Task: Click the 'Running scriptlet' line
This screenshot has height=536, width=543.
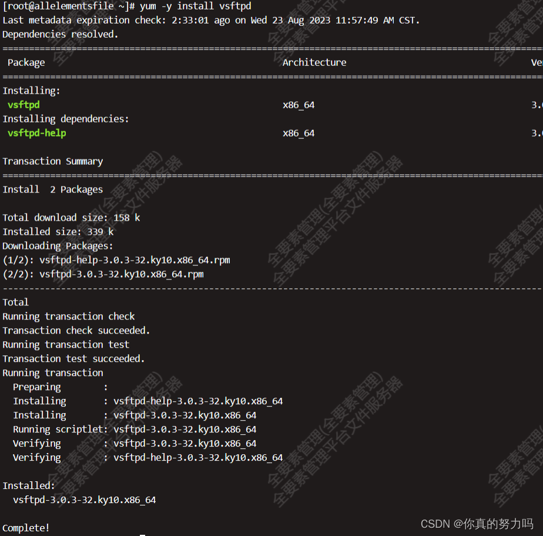Action: [x=135, y=430]
